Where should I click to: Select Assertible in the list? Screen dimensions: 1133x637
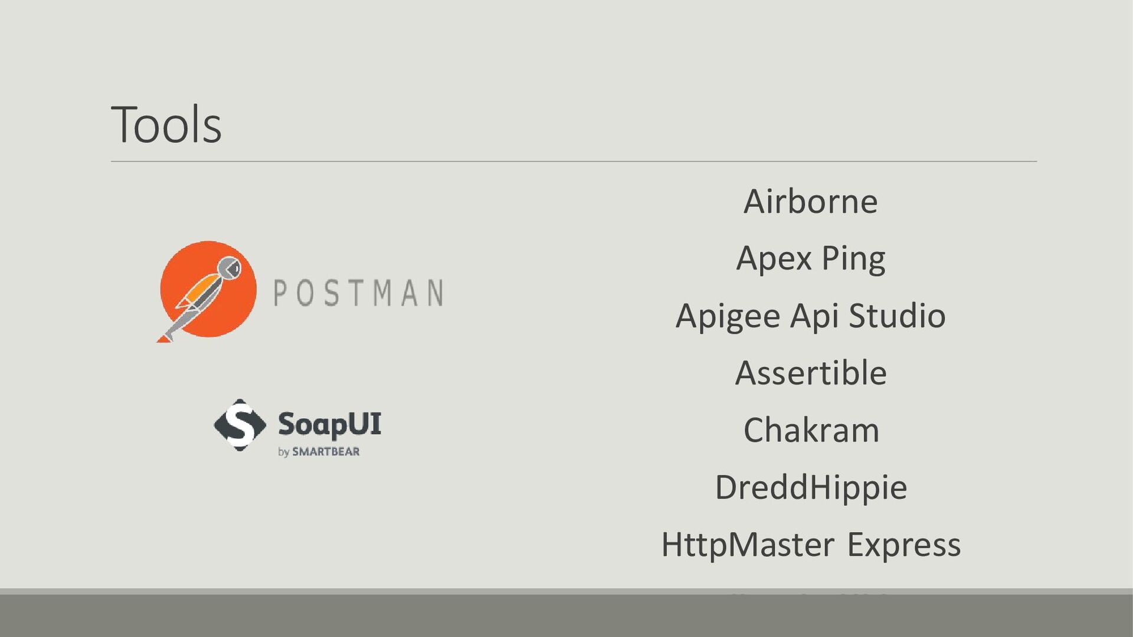point(811,373)
